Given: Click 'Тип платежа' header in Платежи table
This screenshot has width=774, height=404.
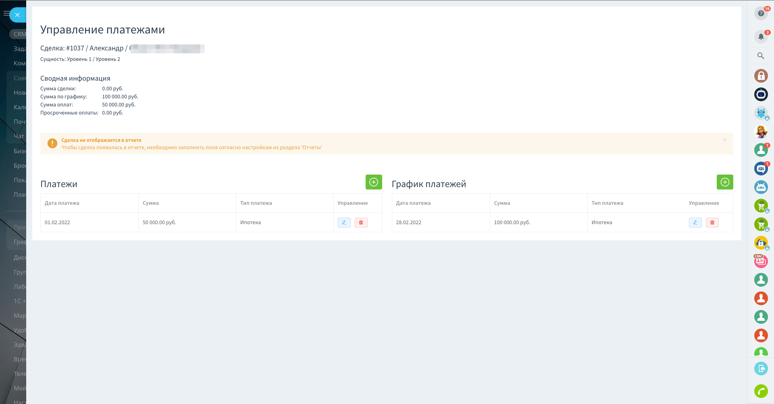Looking at the screenshot, I should [x=256, y=203].
